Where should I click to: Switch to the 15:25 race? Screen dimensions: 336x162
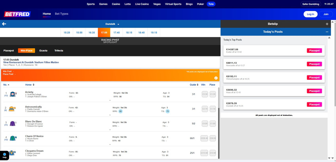[67, 32]
